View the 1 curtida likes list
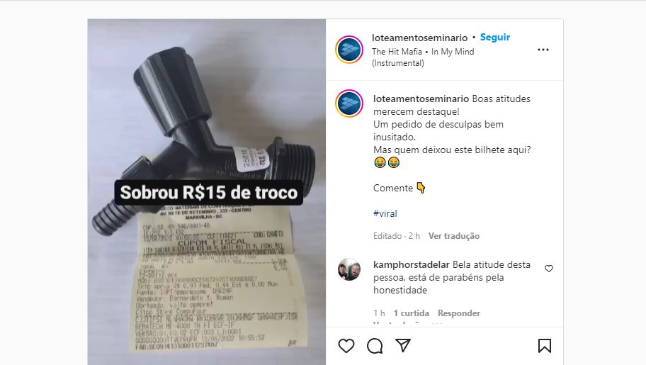 tap(411, 313)
